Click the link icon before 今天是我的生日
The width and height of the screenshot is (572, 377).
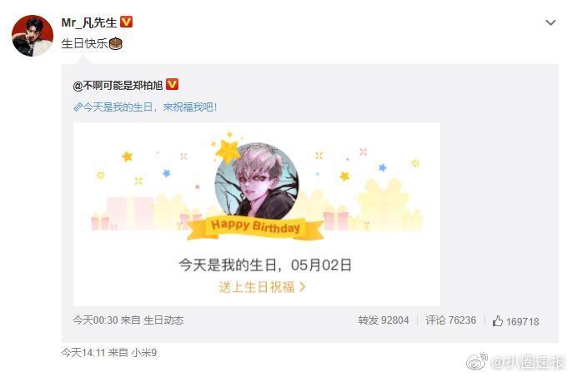(78, 107)
